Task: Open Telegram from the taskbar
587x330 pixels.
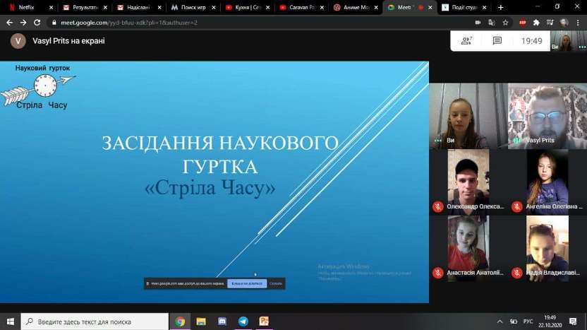Action: pyautogui.click(x=243, y=321)
